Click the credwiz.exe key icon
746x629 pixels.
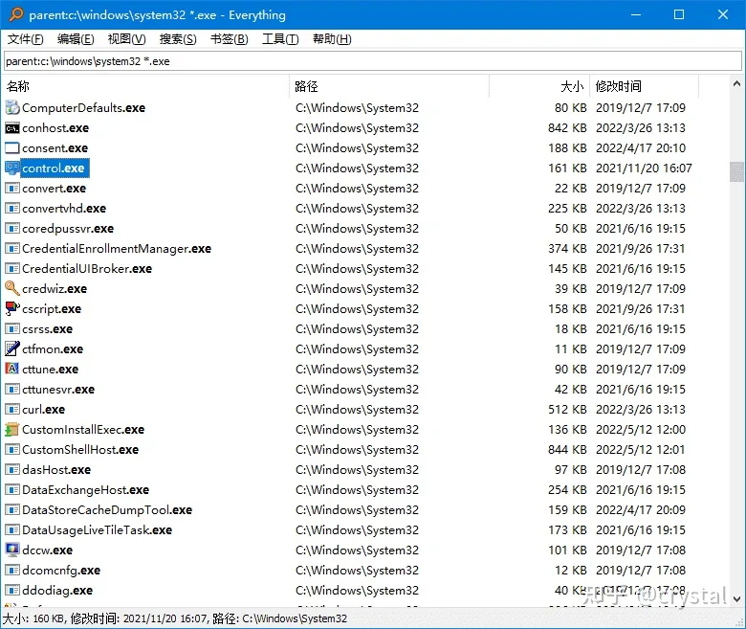12,288
